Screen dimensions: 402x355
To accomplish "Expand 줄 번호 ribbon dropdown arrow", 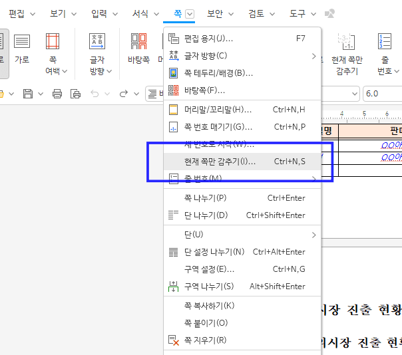I will (x=397, y=71).
